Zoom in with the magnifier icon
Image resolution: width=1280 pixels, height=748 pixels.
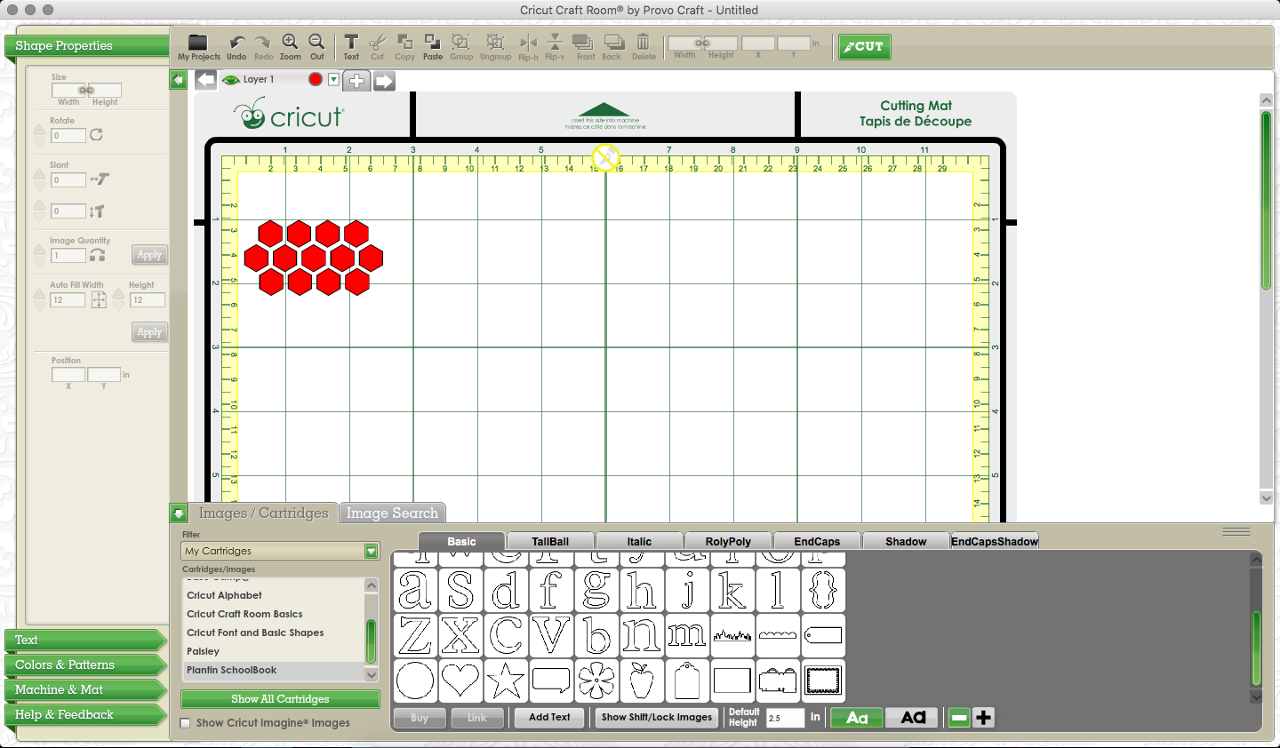click(x=290, y=42)
